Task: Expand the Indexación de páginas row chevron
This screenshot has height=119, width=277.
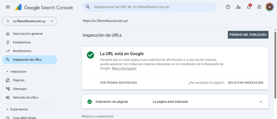Action: coord(260,102)
